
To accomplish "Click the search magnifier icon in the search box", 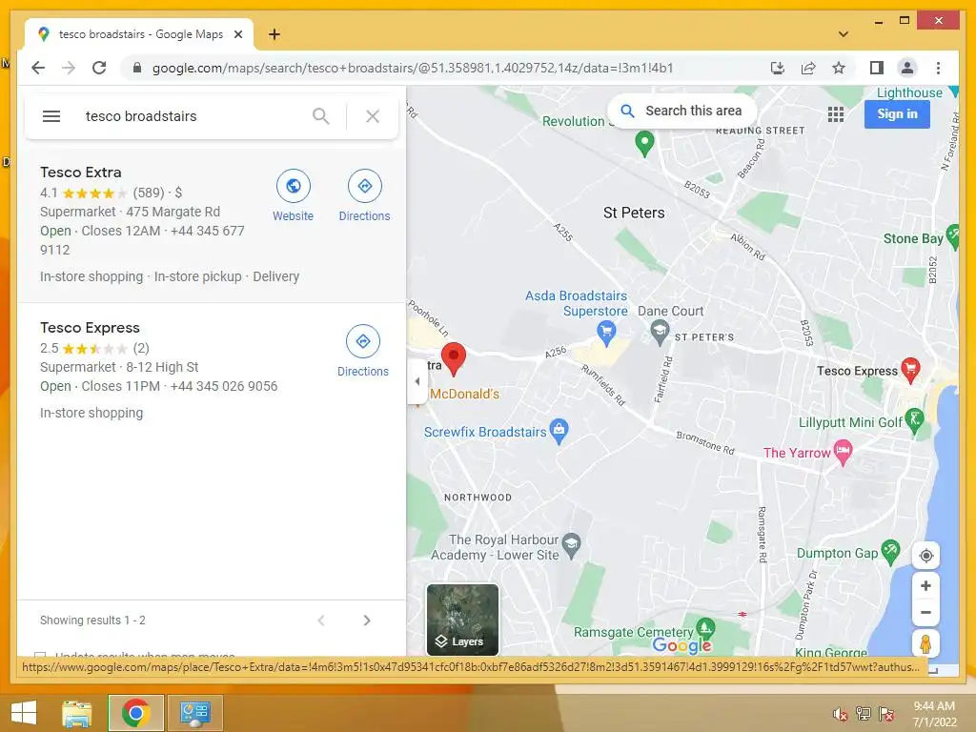I will click(320, 116).
